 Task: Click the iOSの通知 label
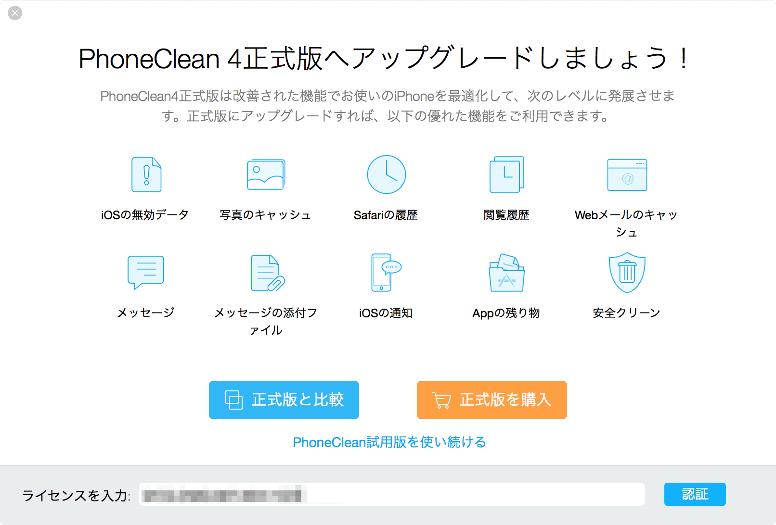pyautogui.click(x=386, y=313)
